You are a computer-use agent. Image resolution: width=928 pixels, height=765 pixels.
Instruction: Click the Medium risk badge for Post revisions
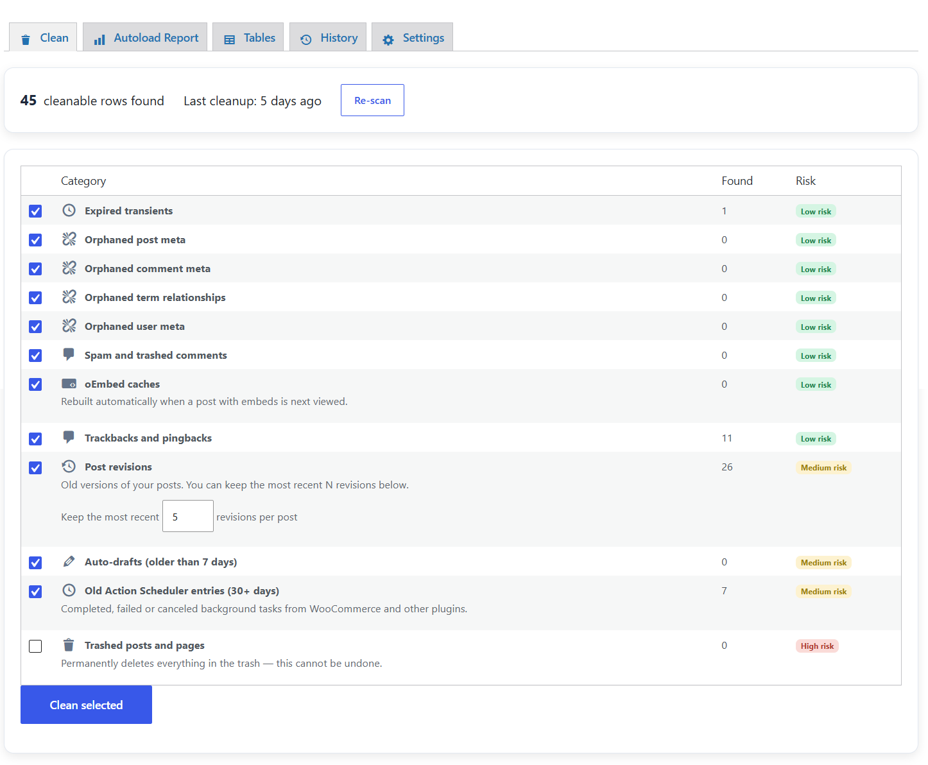(x=823, y=467)
